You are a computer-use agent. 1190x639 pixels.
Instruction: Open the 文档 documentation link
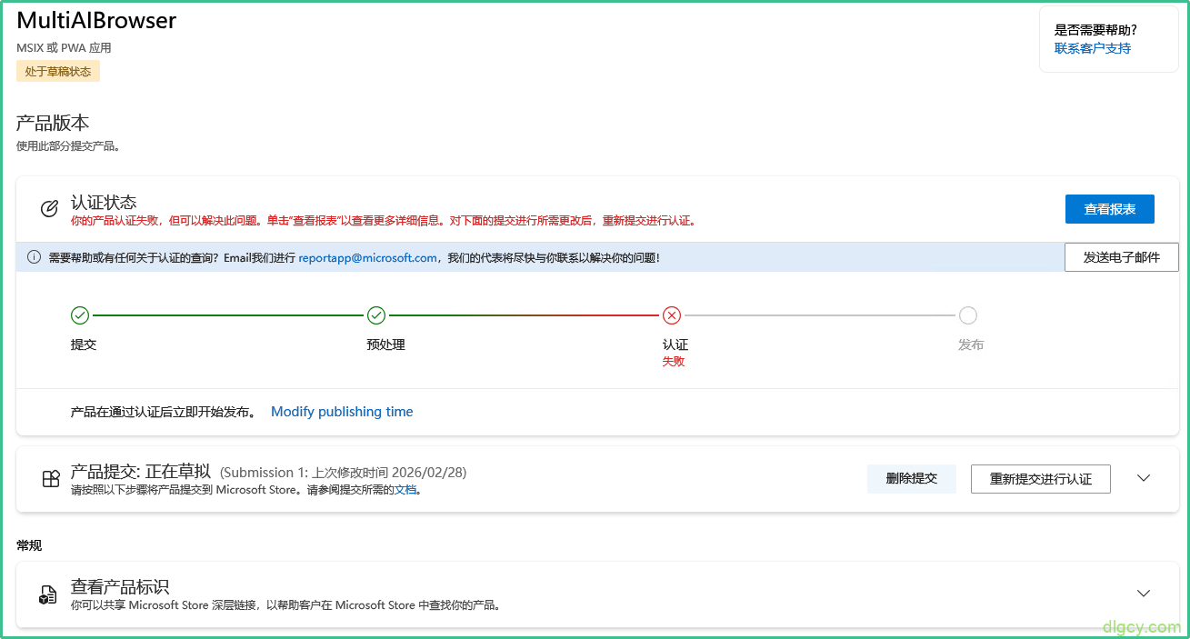(404, 488)
